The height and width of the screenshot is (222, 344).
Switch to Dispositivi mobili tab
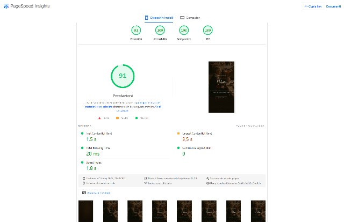pos(159,18)
